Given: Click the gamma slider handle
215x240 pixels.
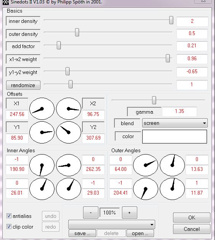Looking at the screenshot, I should point(154,100).
